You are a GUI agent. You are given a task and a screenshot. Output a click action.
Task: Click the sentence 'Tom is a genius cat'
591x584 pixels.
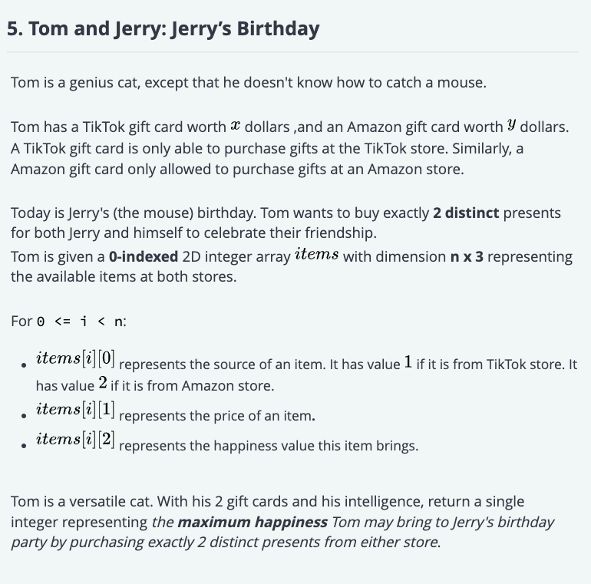point(75,83)
